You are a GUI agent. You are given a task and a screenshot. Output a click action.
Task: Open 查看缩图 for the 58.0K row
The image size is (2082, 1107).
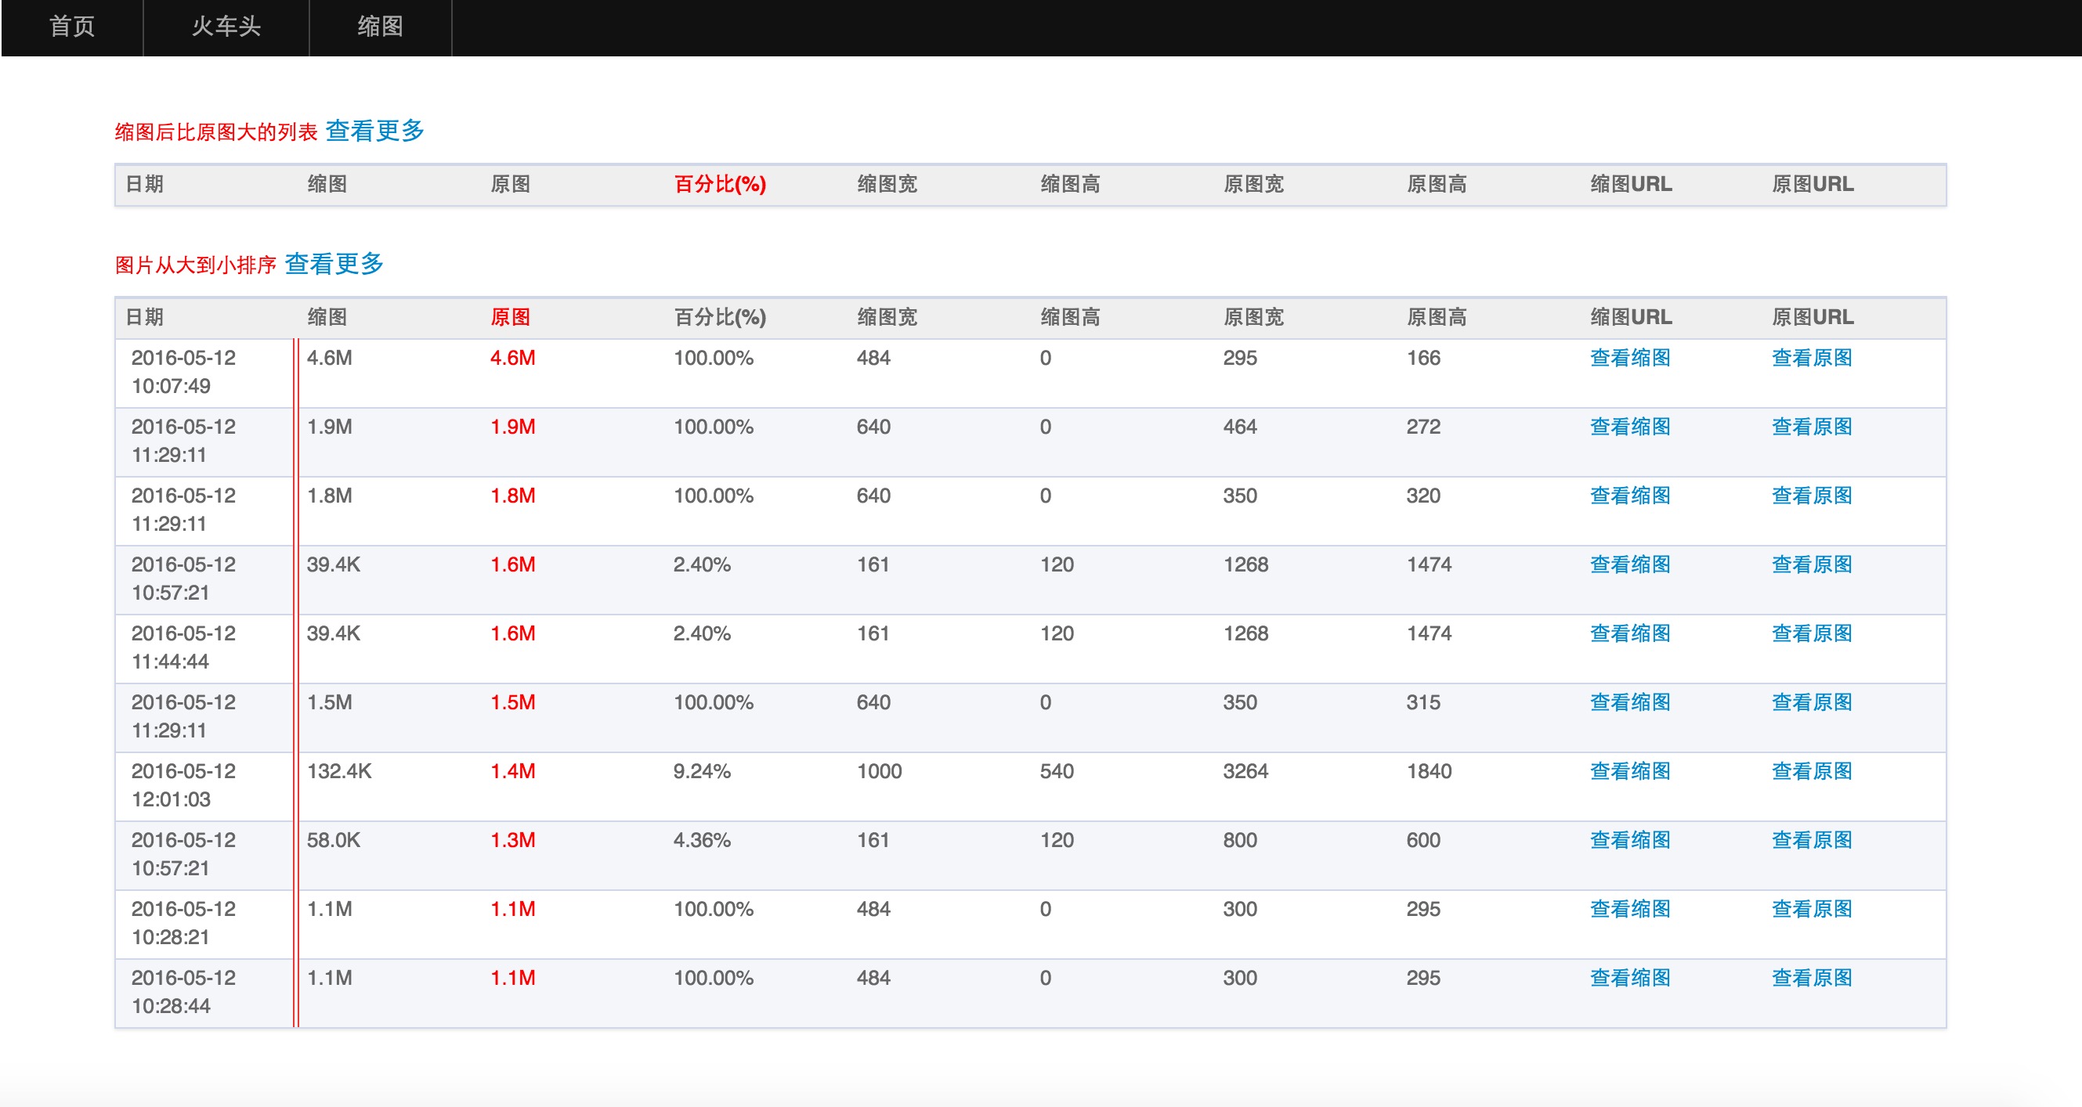point(1629,840)
